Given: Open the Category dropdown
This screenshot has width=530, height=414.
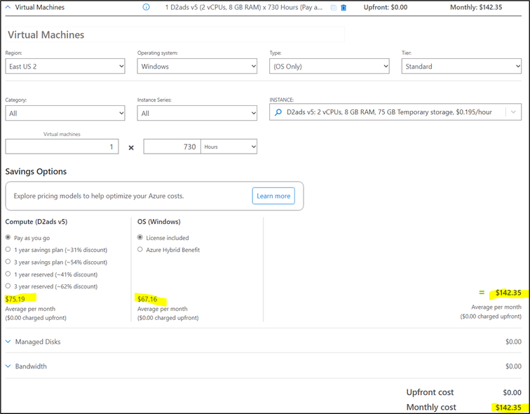Looking at the screenshot, I should [x=65, y=113].
